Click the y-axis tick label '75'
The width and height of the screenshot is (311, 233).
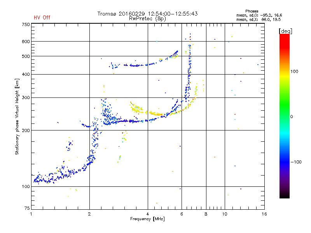point(27,208)
